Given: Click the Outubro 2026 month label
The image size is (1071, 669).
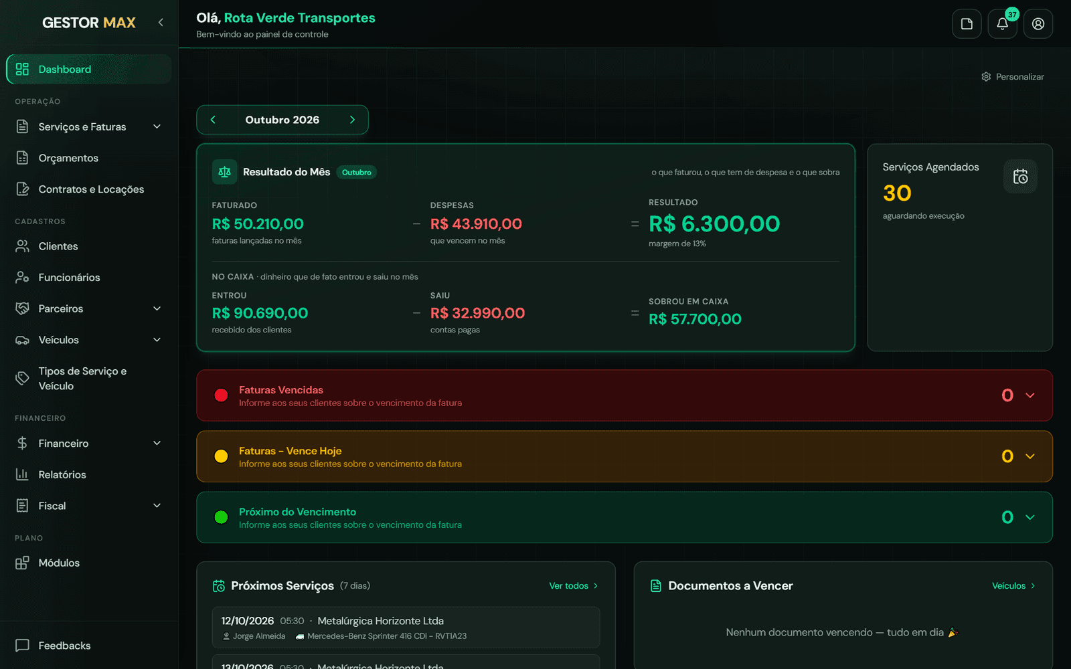Looking at the screenshot, I should (x=282, y=120).
